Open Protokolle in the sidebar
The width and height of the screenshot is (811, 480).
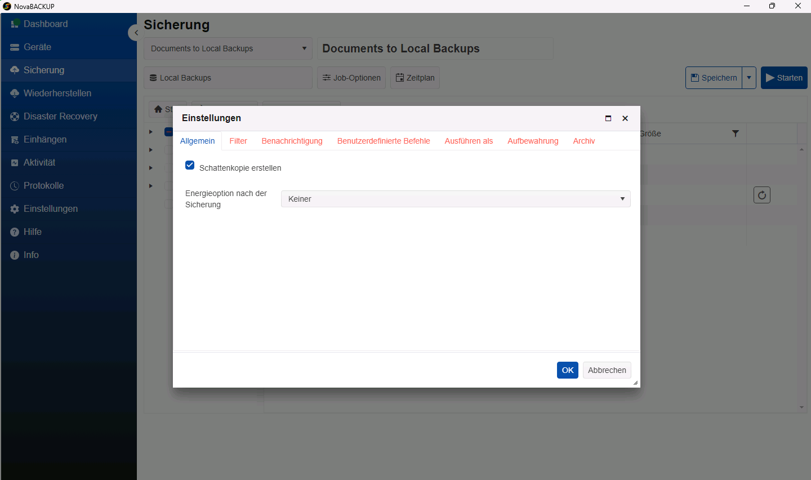[x=68, y=186]
